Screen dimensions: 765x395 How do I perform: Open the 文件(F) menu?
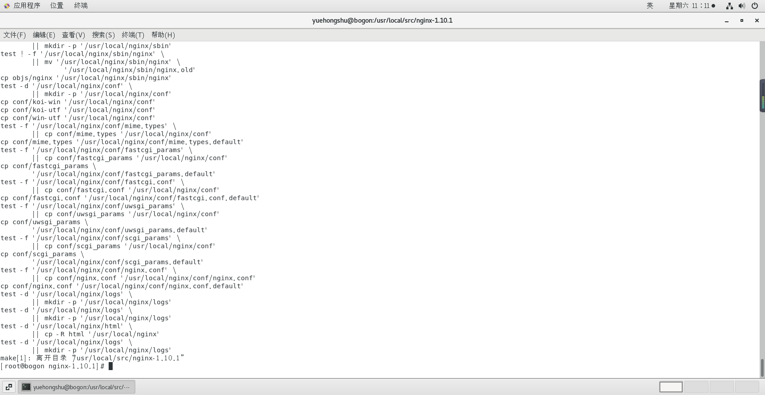pyautogui.click(x=15, y=35)
